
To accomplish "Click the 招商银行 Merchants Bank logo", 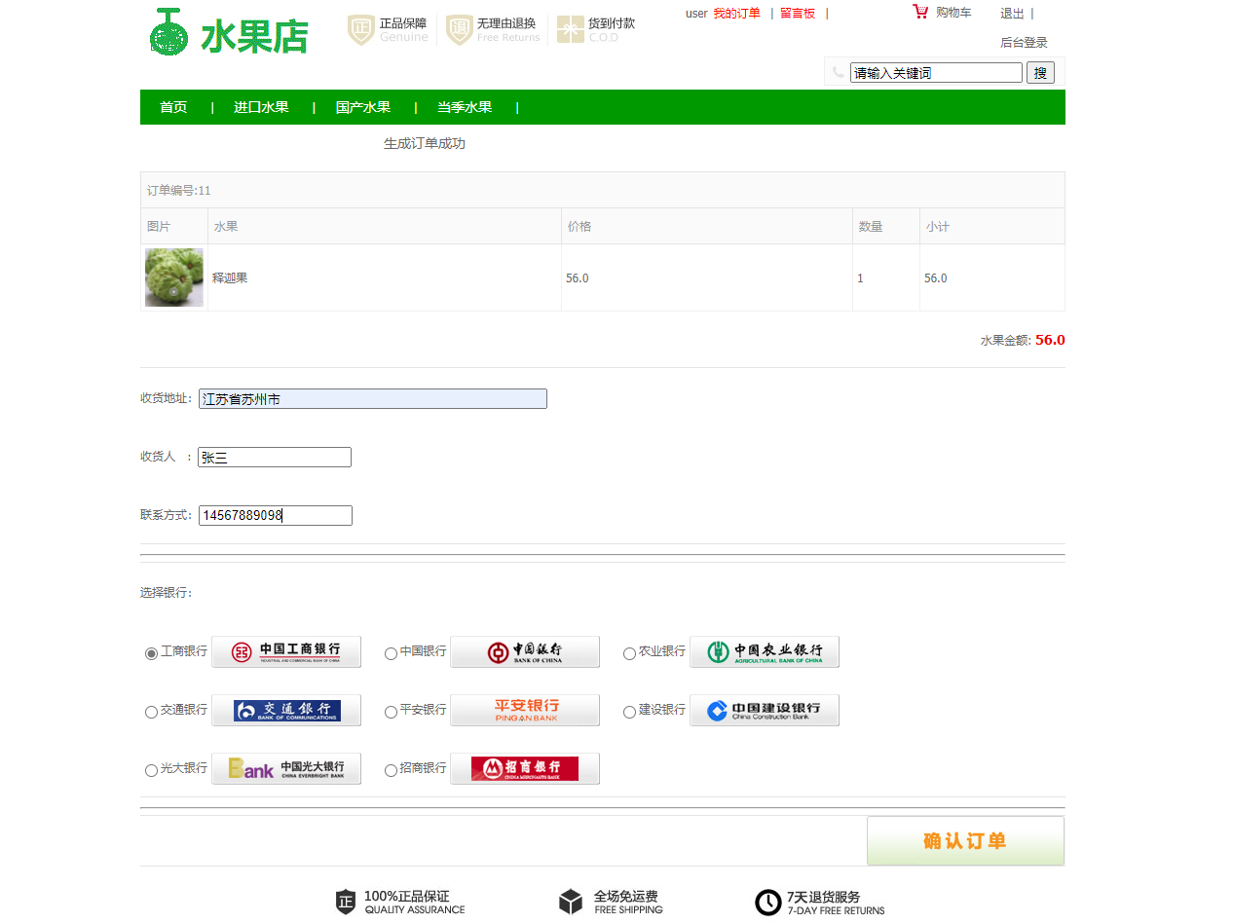I will coord(525,769).
